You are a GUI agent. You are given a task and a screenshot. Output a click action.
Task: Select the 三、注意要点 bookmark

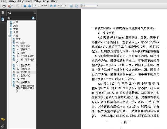coord(23,82)
